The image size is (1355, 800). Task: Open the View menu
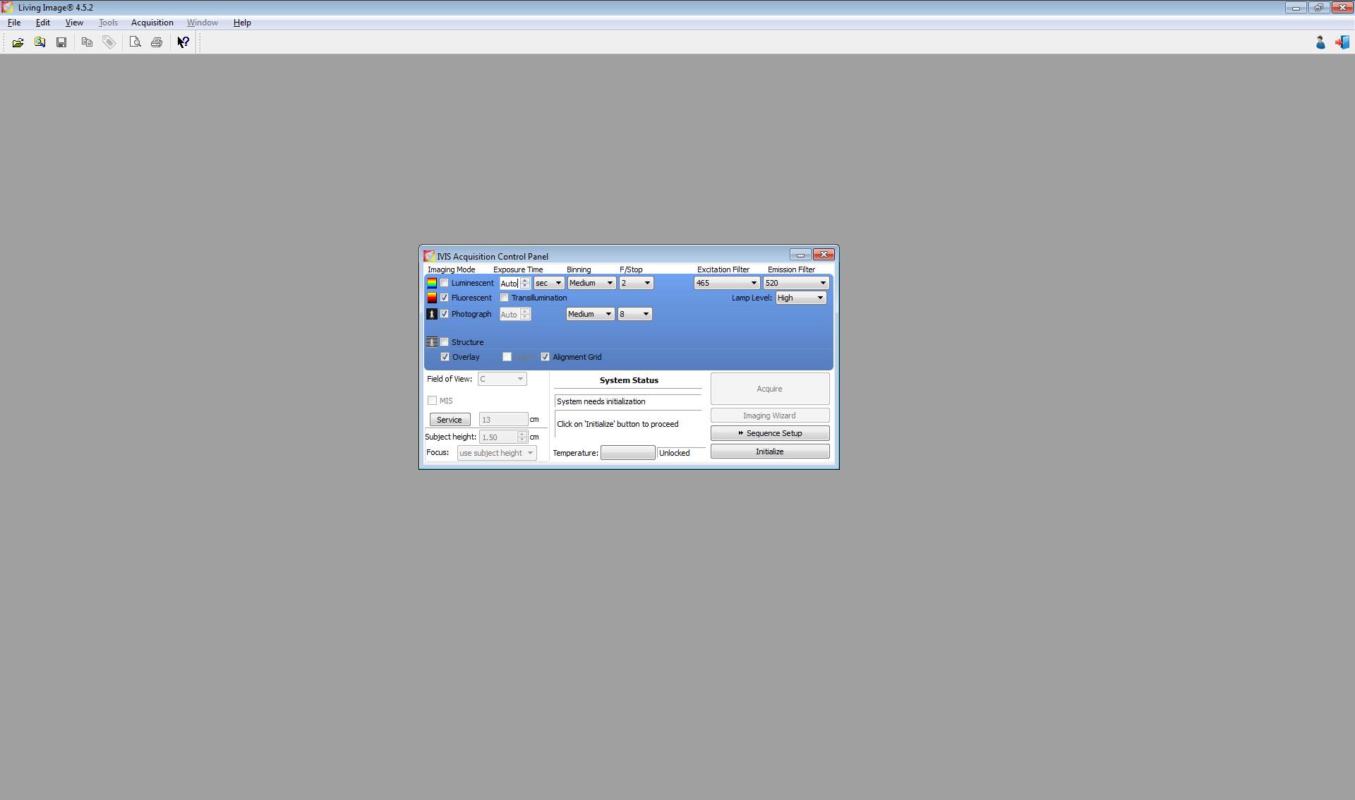click(74, 23)
